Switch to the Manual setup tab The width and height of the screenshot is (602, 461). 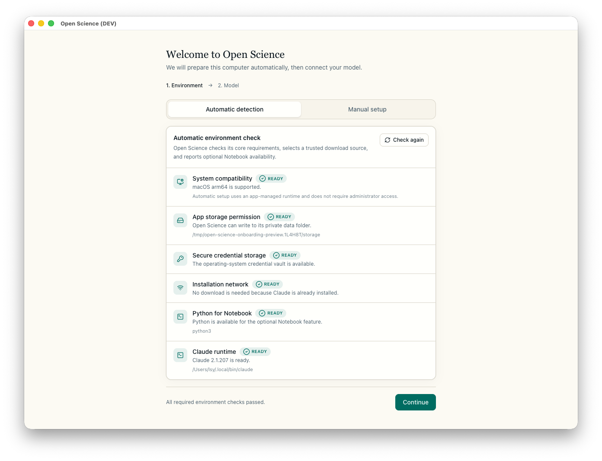[x=367, y=109]
